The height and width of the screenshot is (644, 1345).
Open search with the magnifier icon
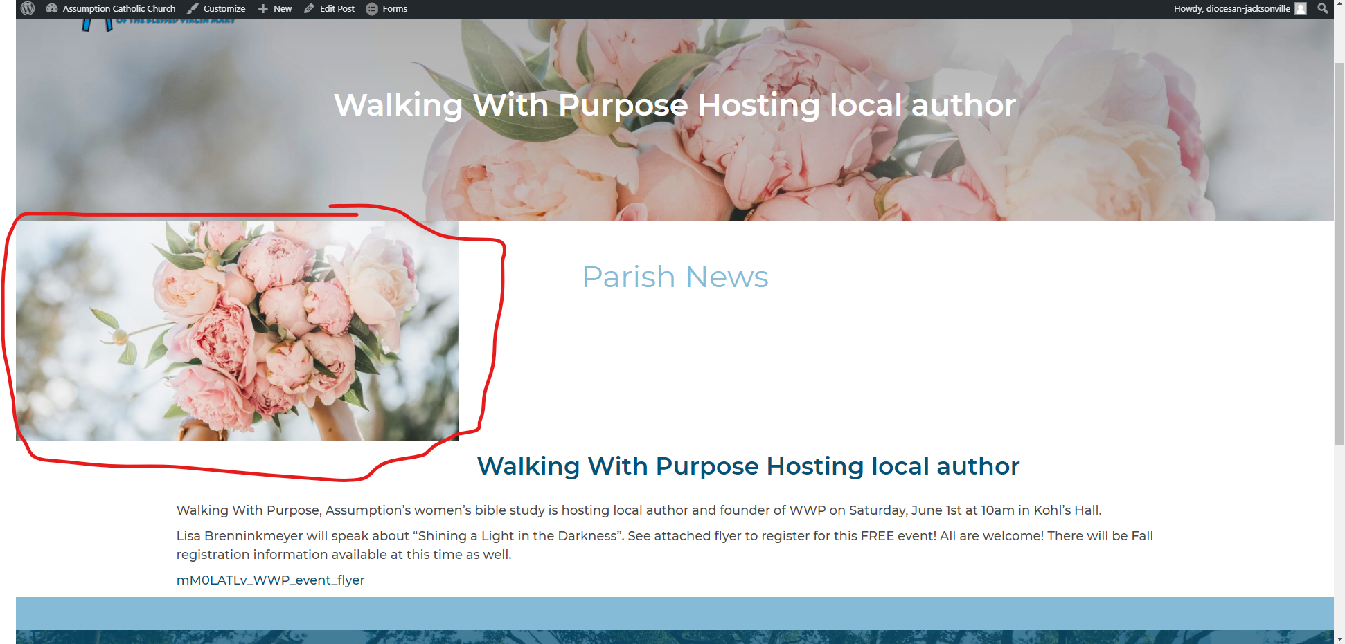[1323, 9]
